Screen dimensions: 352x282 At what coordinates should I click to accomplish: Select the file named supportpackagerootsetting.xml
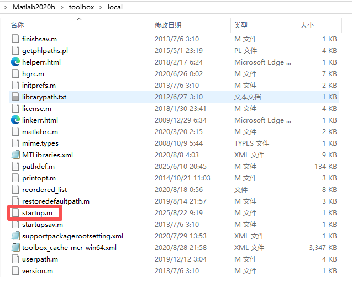pos(72,236)
